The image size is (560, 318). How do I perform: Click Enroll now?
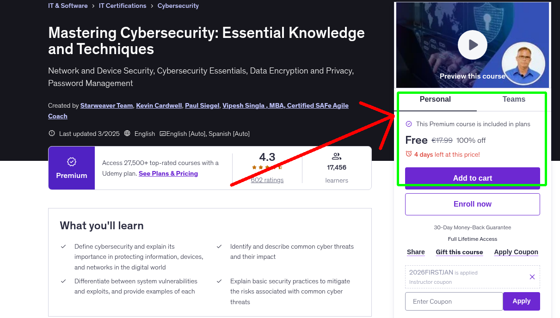pyautogui.click(x=472, y=204)
